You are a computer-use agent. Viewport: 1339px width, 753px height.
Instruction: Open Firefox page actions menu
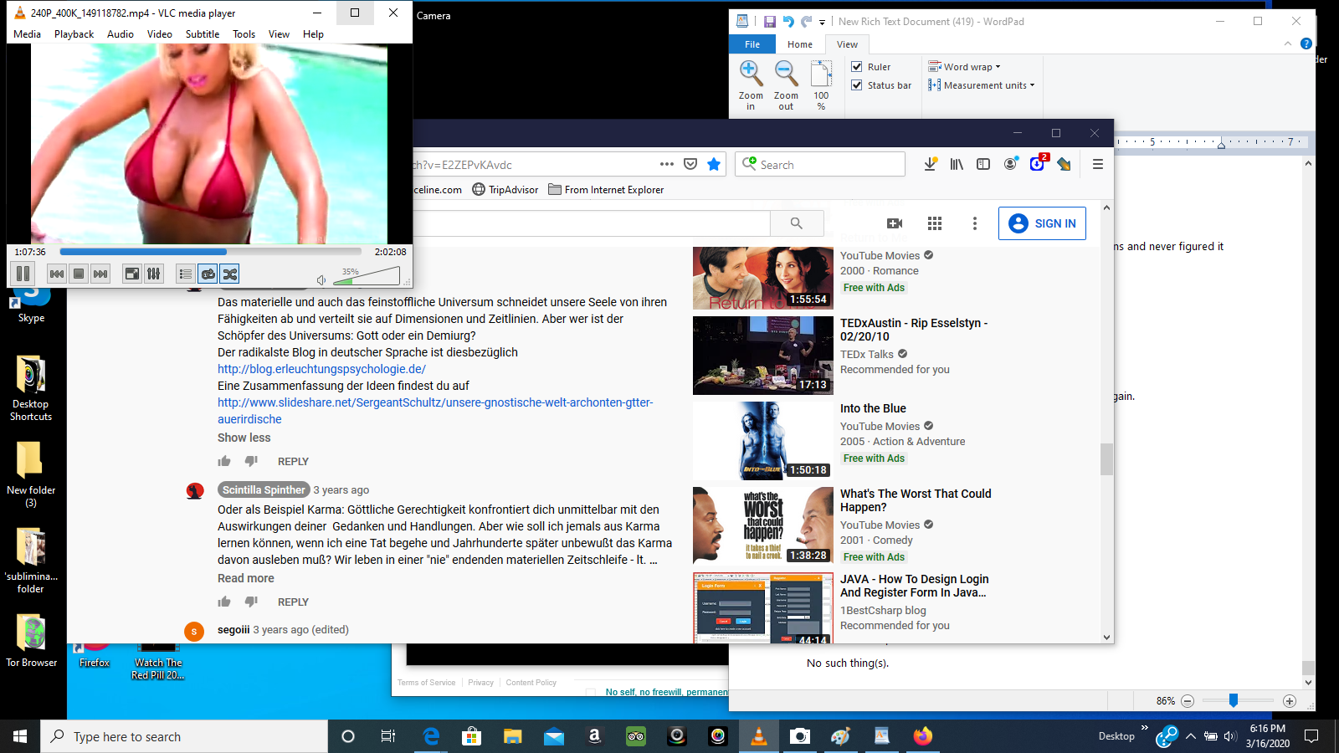667,165
